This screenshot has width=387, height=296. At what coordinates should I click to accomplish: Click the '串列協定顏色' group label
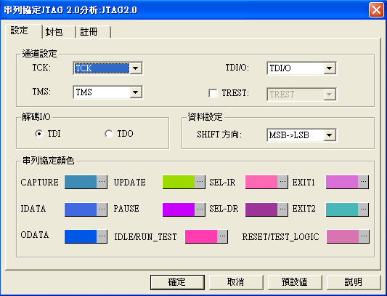click(x=49, y=161)
